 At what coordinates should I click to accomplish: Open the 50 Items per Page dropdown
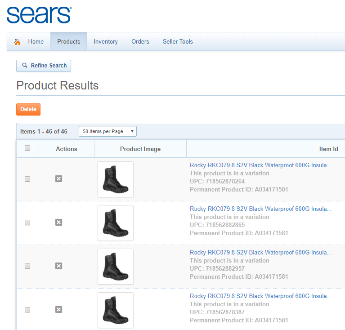point(108,131)
